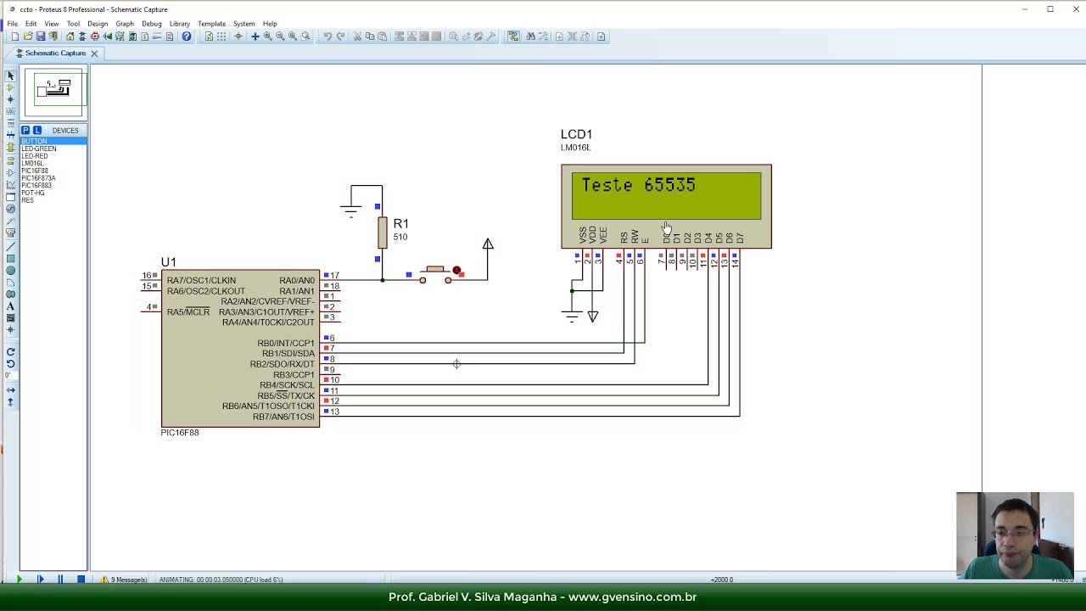
Task: Toggle the grid display icon
Action: pos(221,36)
